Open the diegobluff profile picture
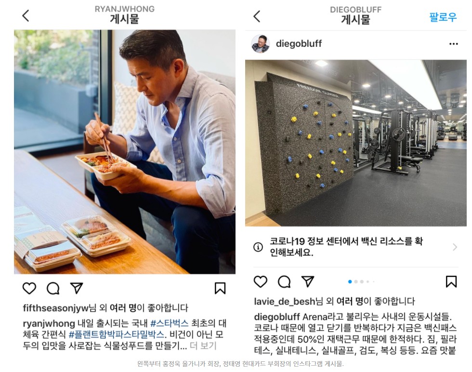The width and height of the screenshot is (472, 372). (x=261, y=44)
